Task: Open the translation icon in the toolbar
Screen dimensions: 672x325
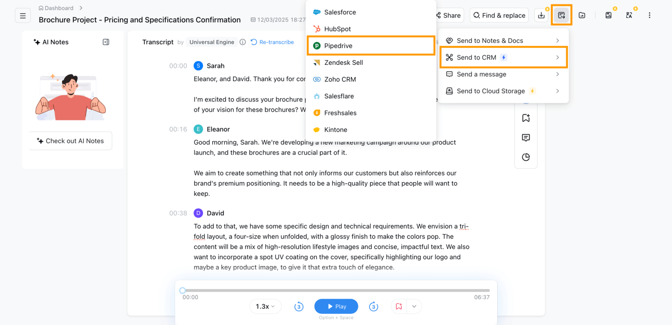Action: [629, 15]
